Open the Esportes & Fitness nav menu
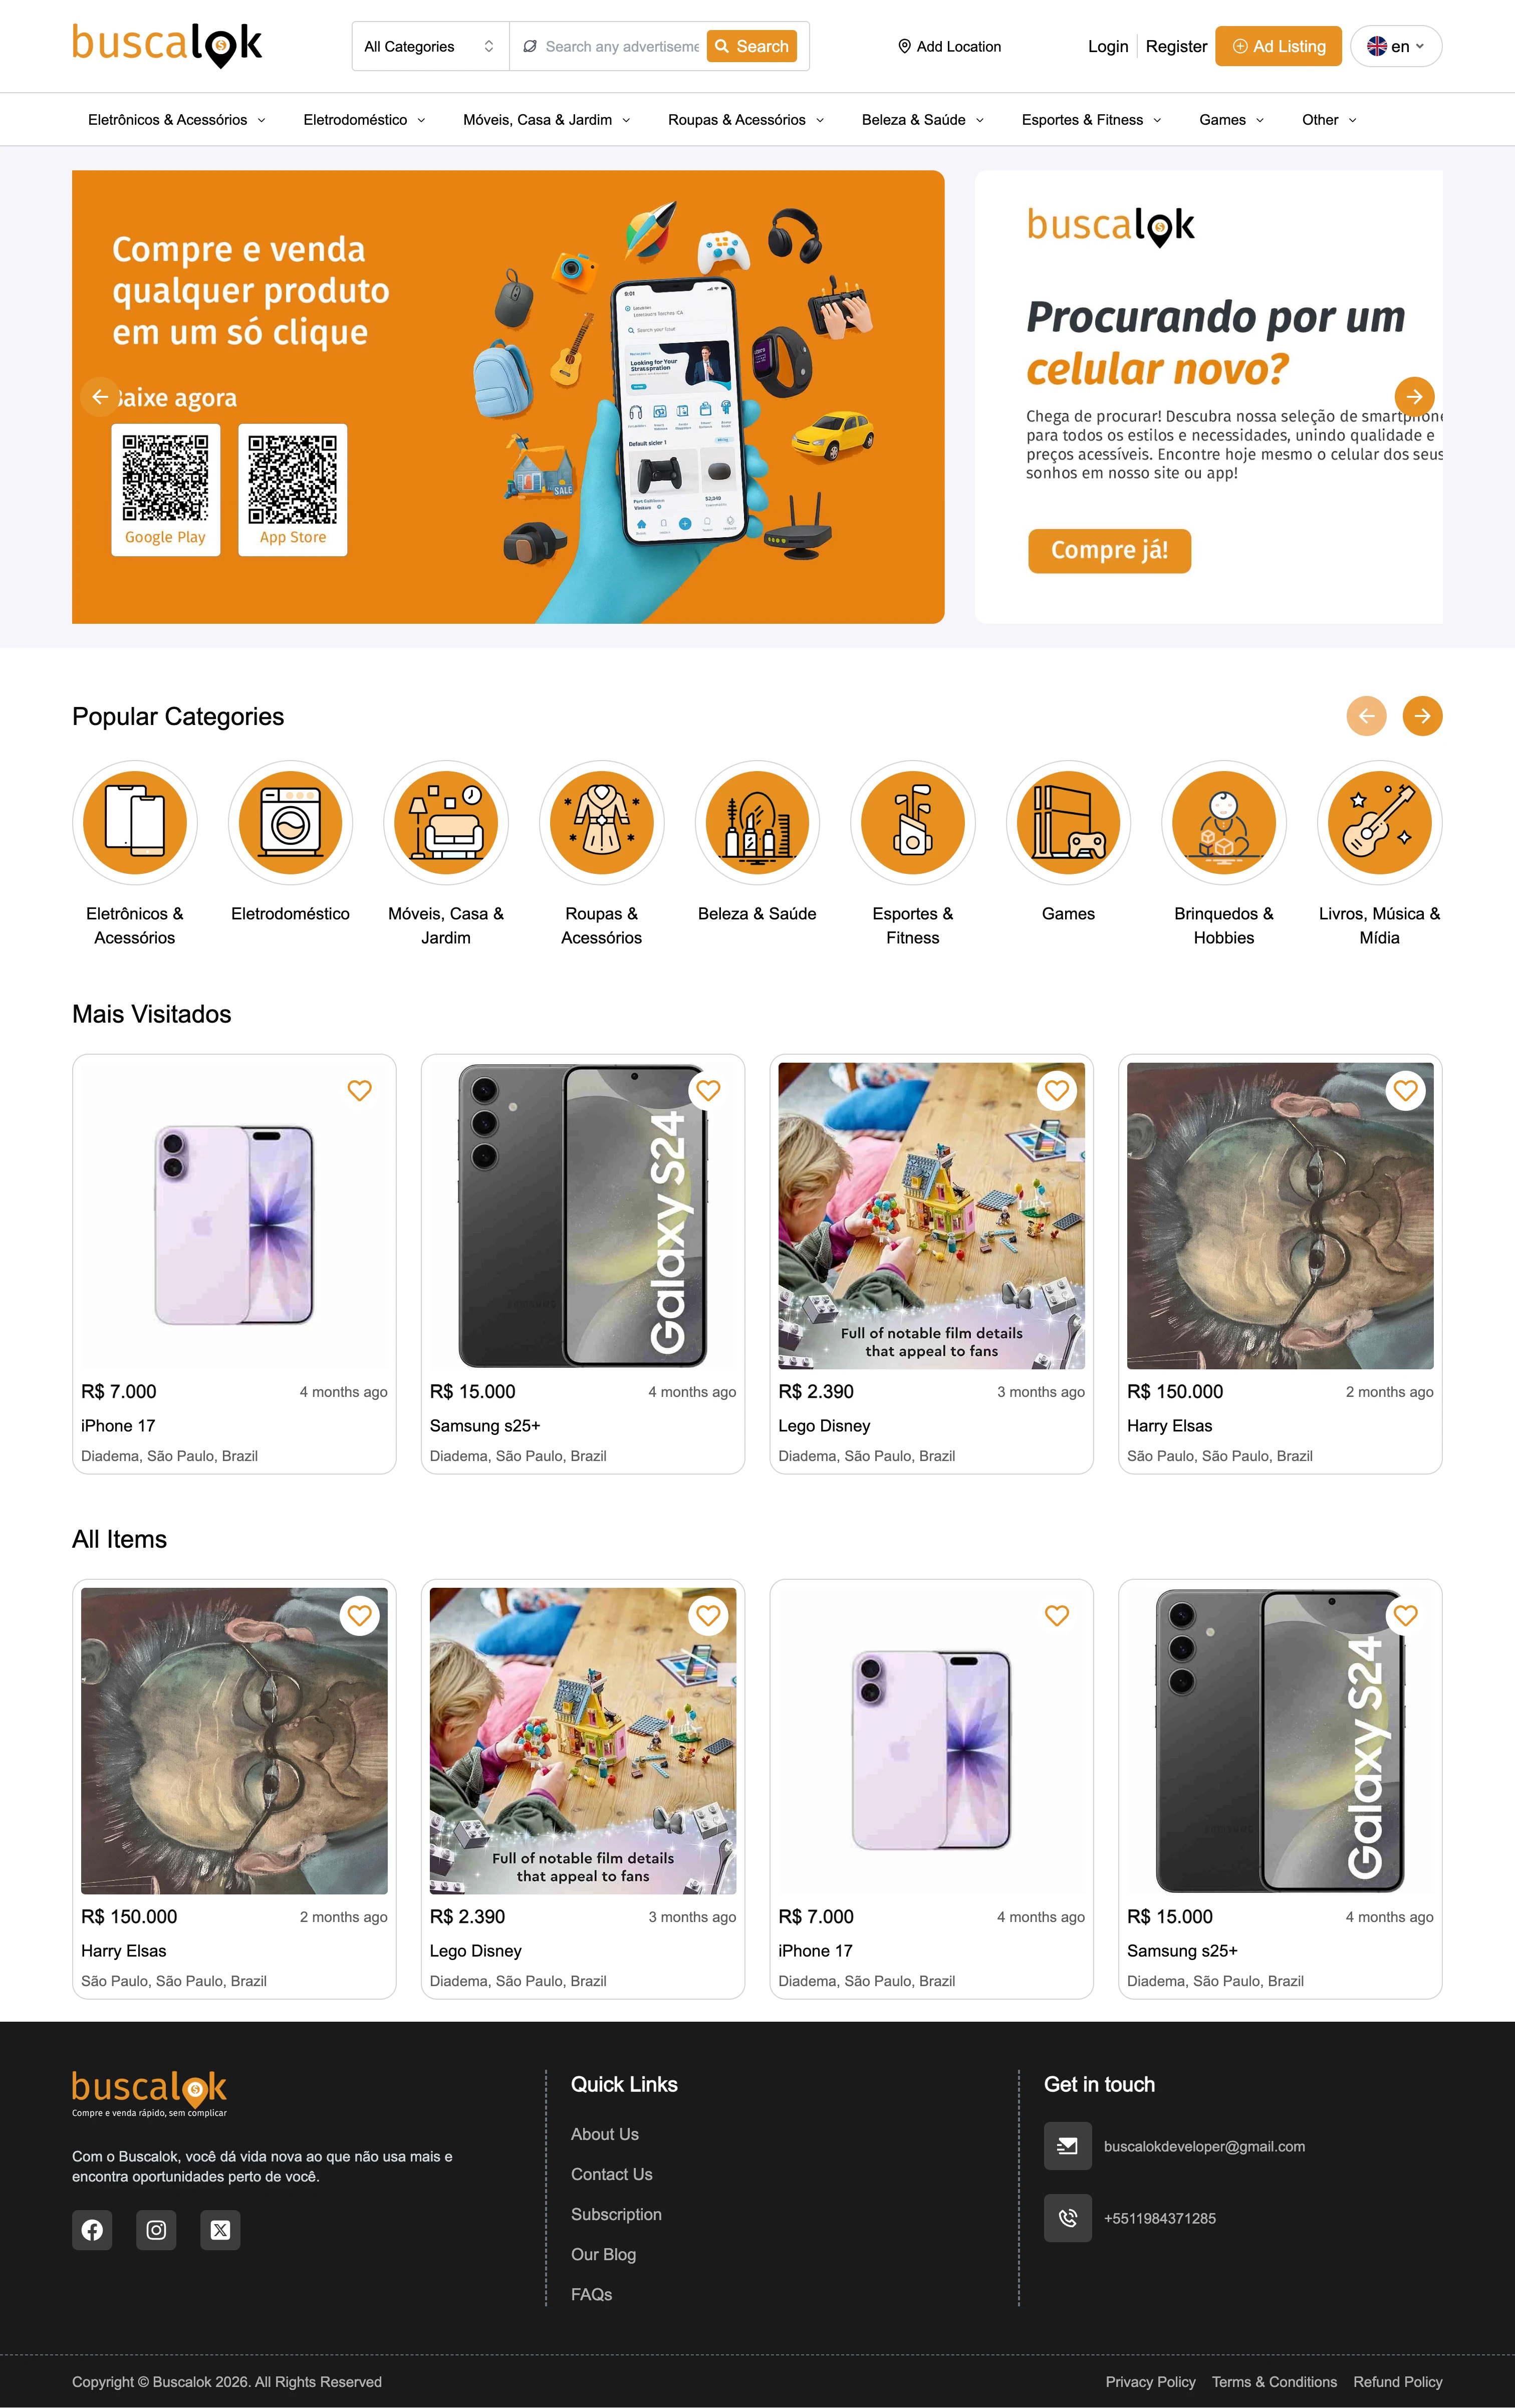Viewport: 1515px width, 2408px height. pos(1091,120)
